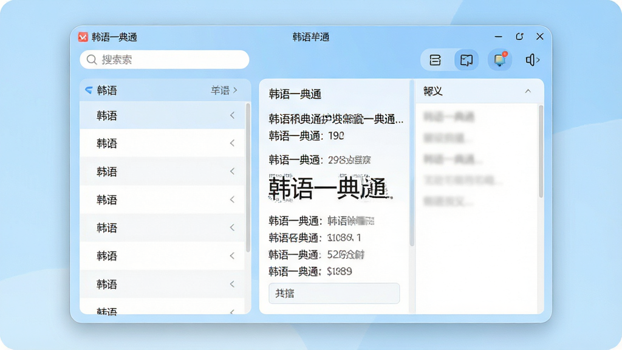Viewport: 622px width, 350px height.
Task: Select the line 韩语一典通: 190
Action: [306, 136]
